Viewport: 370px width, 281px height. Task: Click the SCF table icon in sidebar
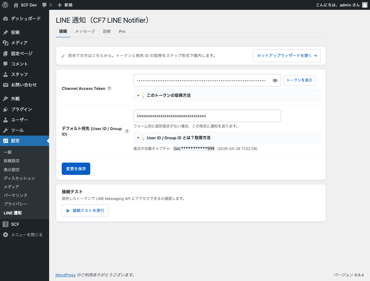click(x=6, y=224)
